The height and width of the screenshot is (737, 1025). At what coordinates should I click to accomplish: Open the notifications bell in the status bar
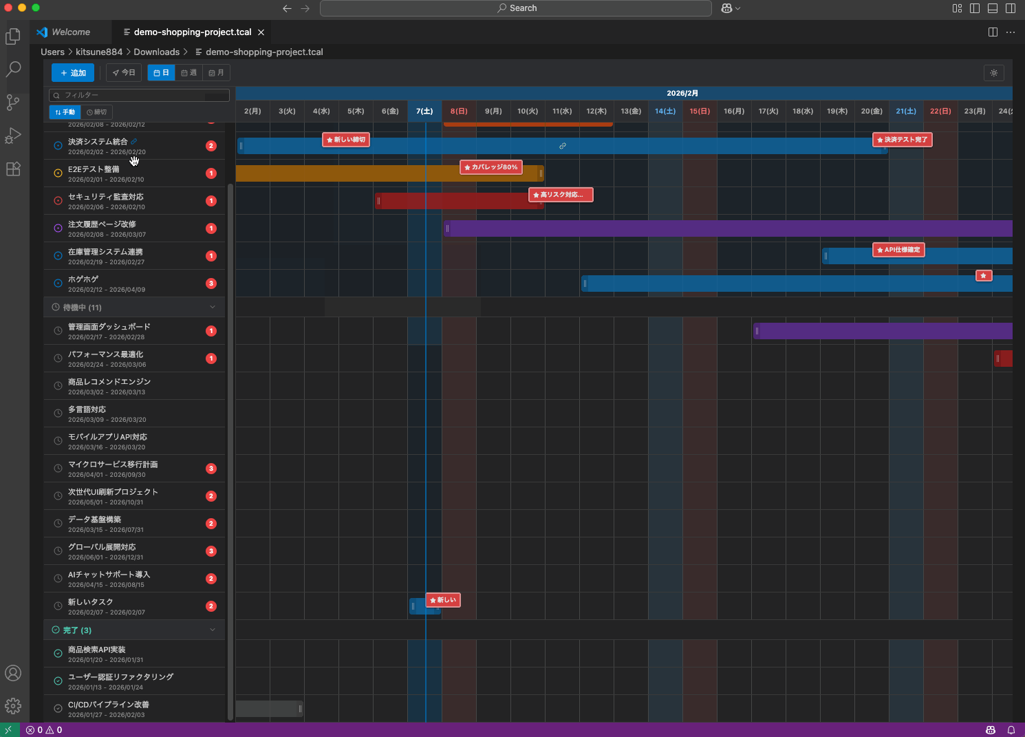[x=1011, y=730]
